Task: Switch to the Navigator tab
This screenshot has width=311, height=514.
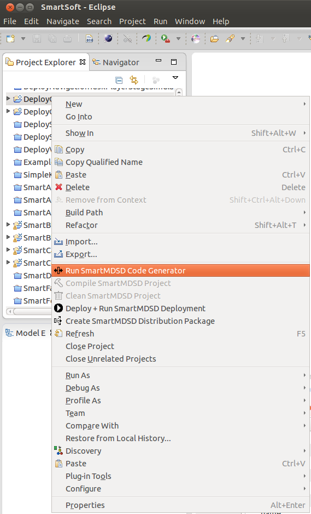Action: [116, 62]
